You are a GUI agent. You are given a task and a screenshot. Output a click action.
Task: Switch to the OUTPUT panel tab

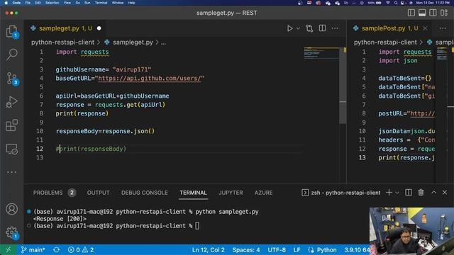pyautogui.click(x=98, y=193)
